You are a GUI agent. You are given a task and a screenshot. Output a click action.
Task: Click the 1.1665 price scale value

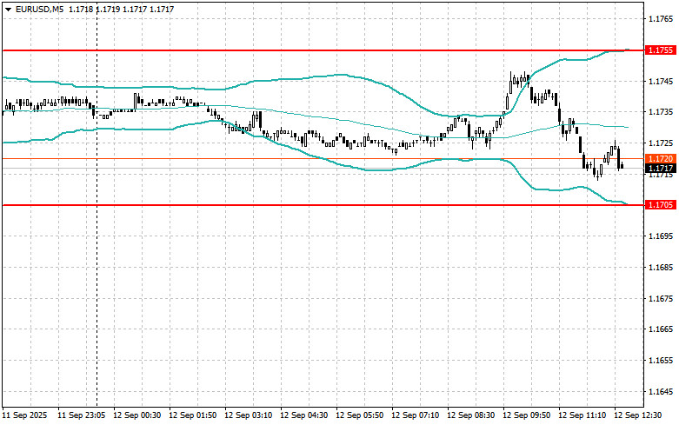[x=661, y=329]
